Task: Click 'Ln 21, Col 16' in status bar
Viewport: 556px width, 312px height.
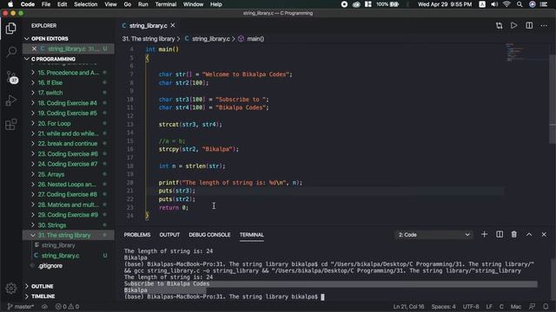Action: click(x=408, y=307)
